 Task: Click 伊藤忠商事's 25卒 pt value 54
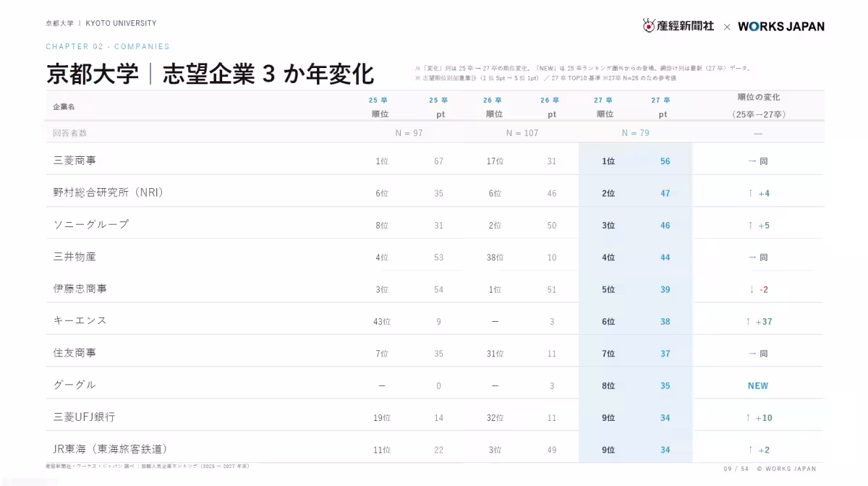click(438, 289)
